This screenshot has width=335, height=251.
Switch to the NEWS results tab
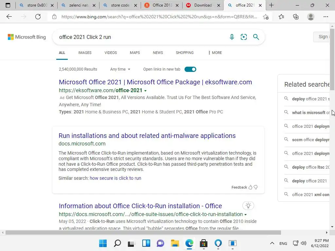(x=158, y=53)
